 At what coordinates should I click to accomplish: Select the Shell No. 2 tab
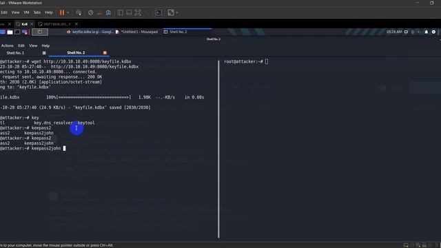(76, 52)
